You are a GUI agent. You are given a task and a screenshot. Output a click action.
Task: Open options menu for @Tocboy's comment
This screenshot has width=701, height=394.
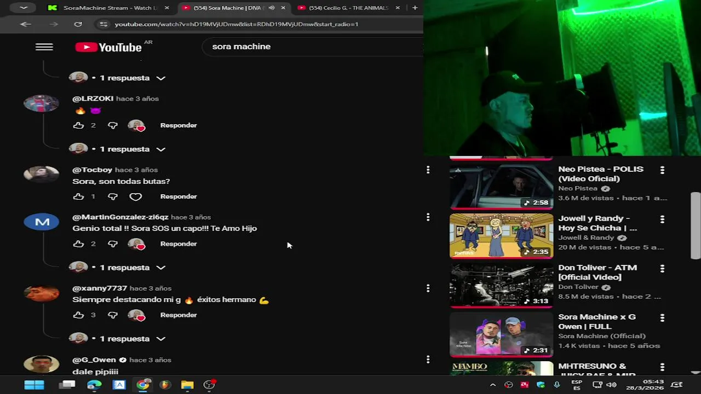point(428,170)
